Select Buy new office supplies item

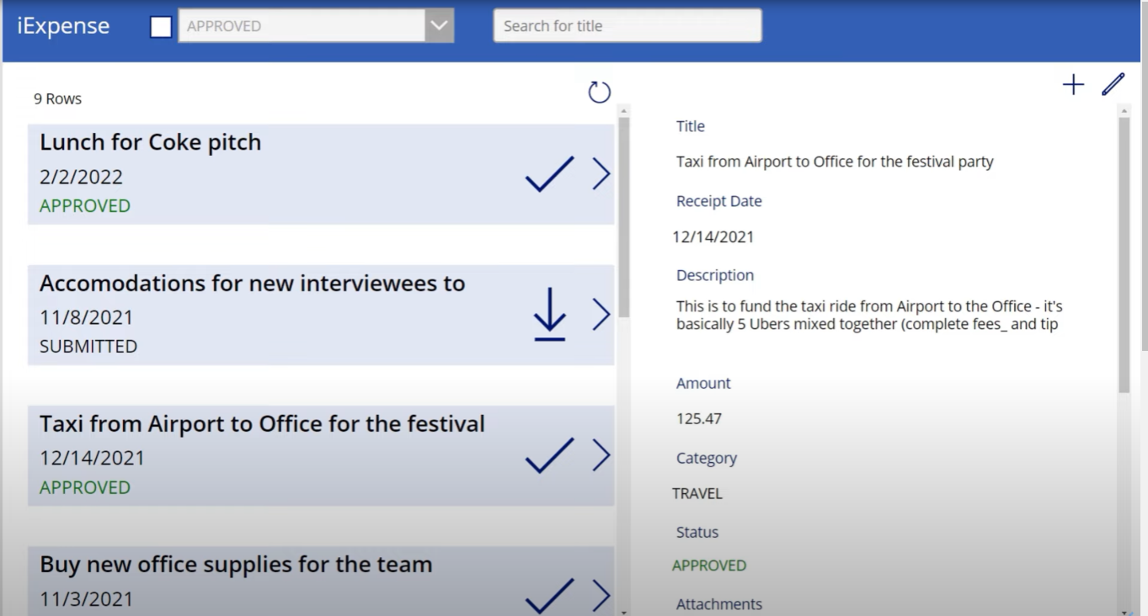(x=321, y=581)
